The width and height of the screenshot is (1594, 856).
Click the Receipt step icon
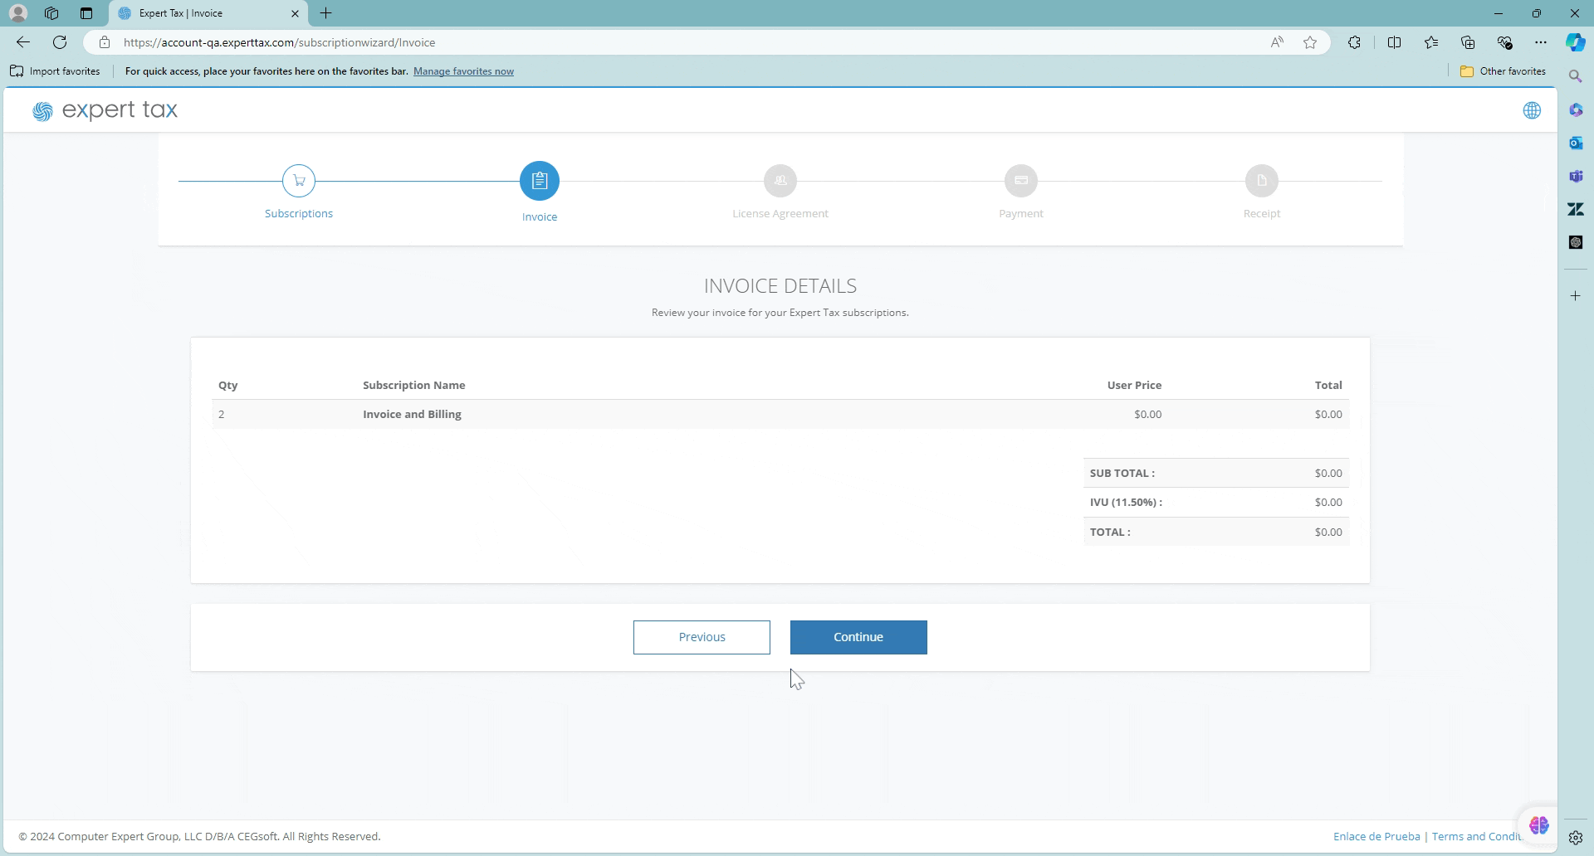[1262, 181]
